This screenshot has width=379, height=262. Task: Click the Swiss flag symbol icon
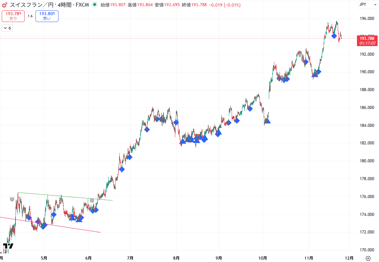[x=4, y=5]
